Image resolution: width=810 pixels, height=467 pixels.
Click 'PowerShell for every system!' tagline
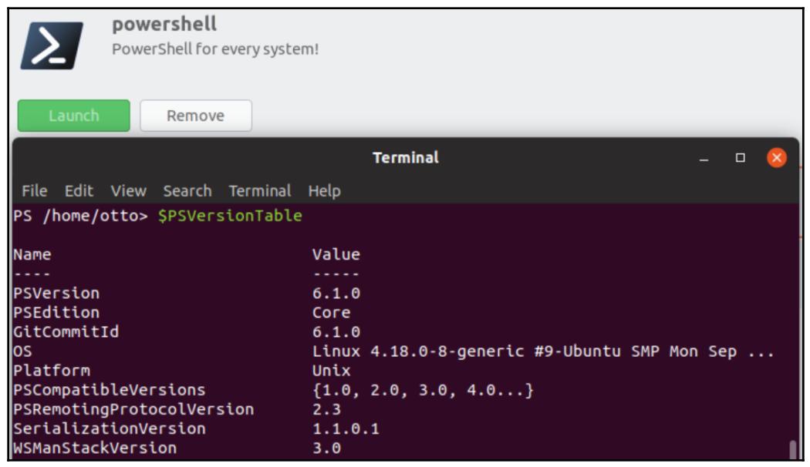[x=215, y=49]
